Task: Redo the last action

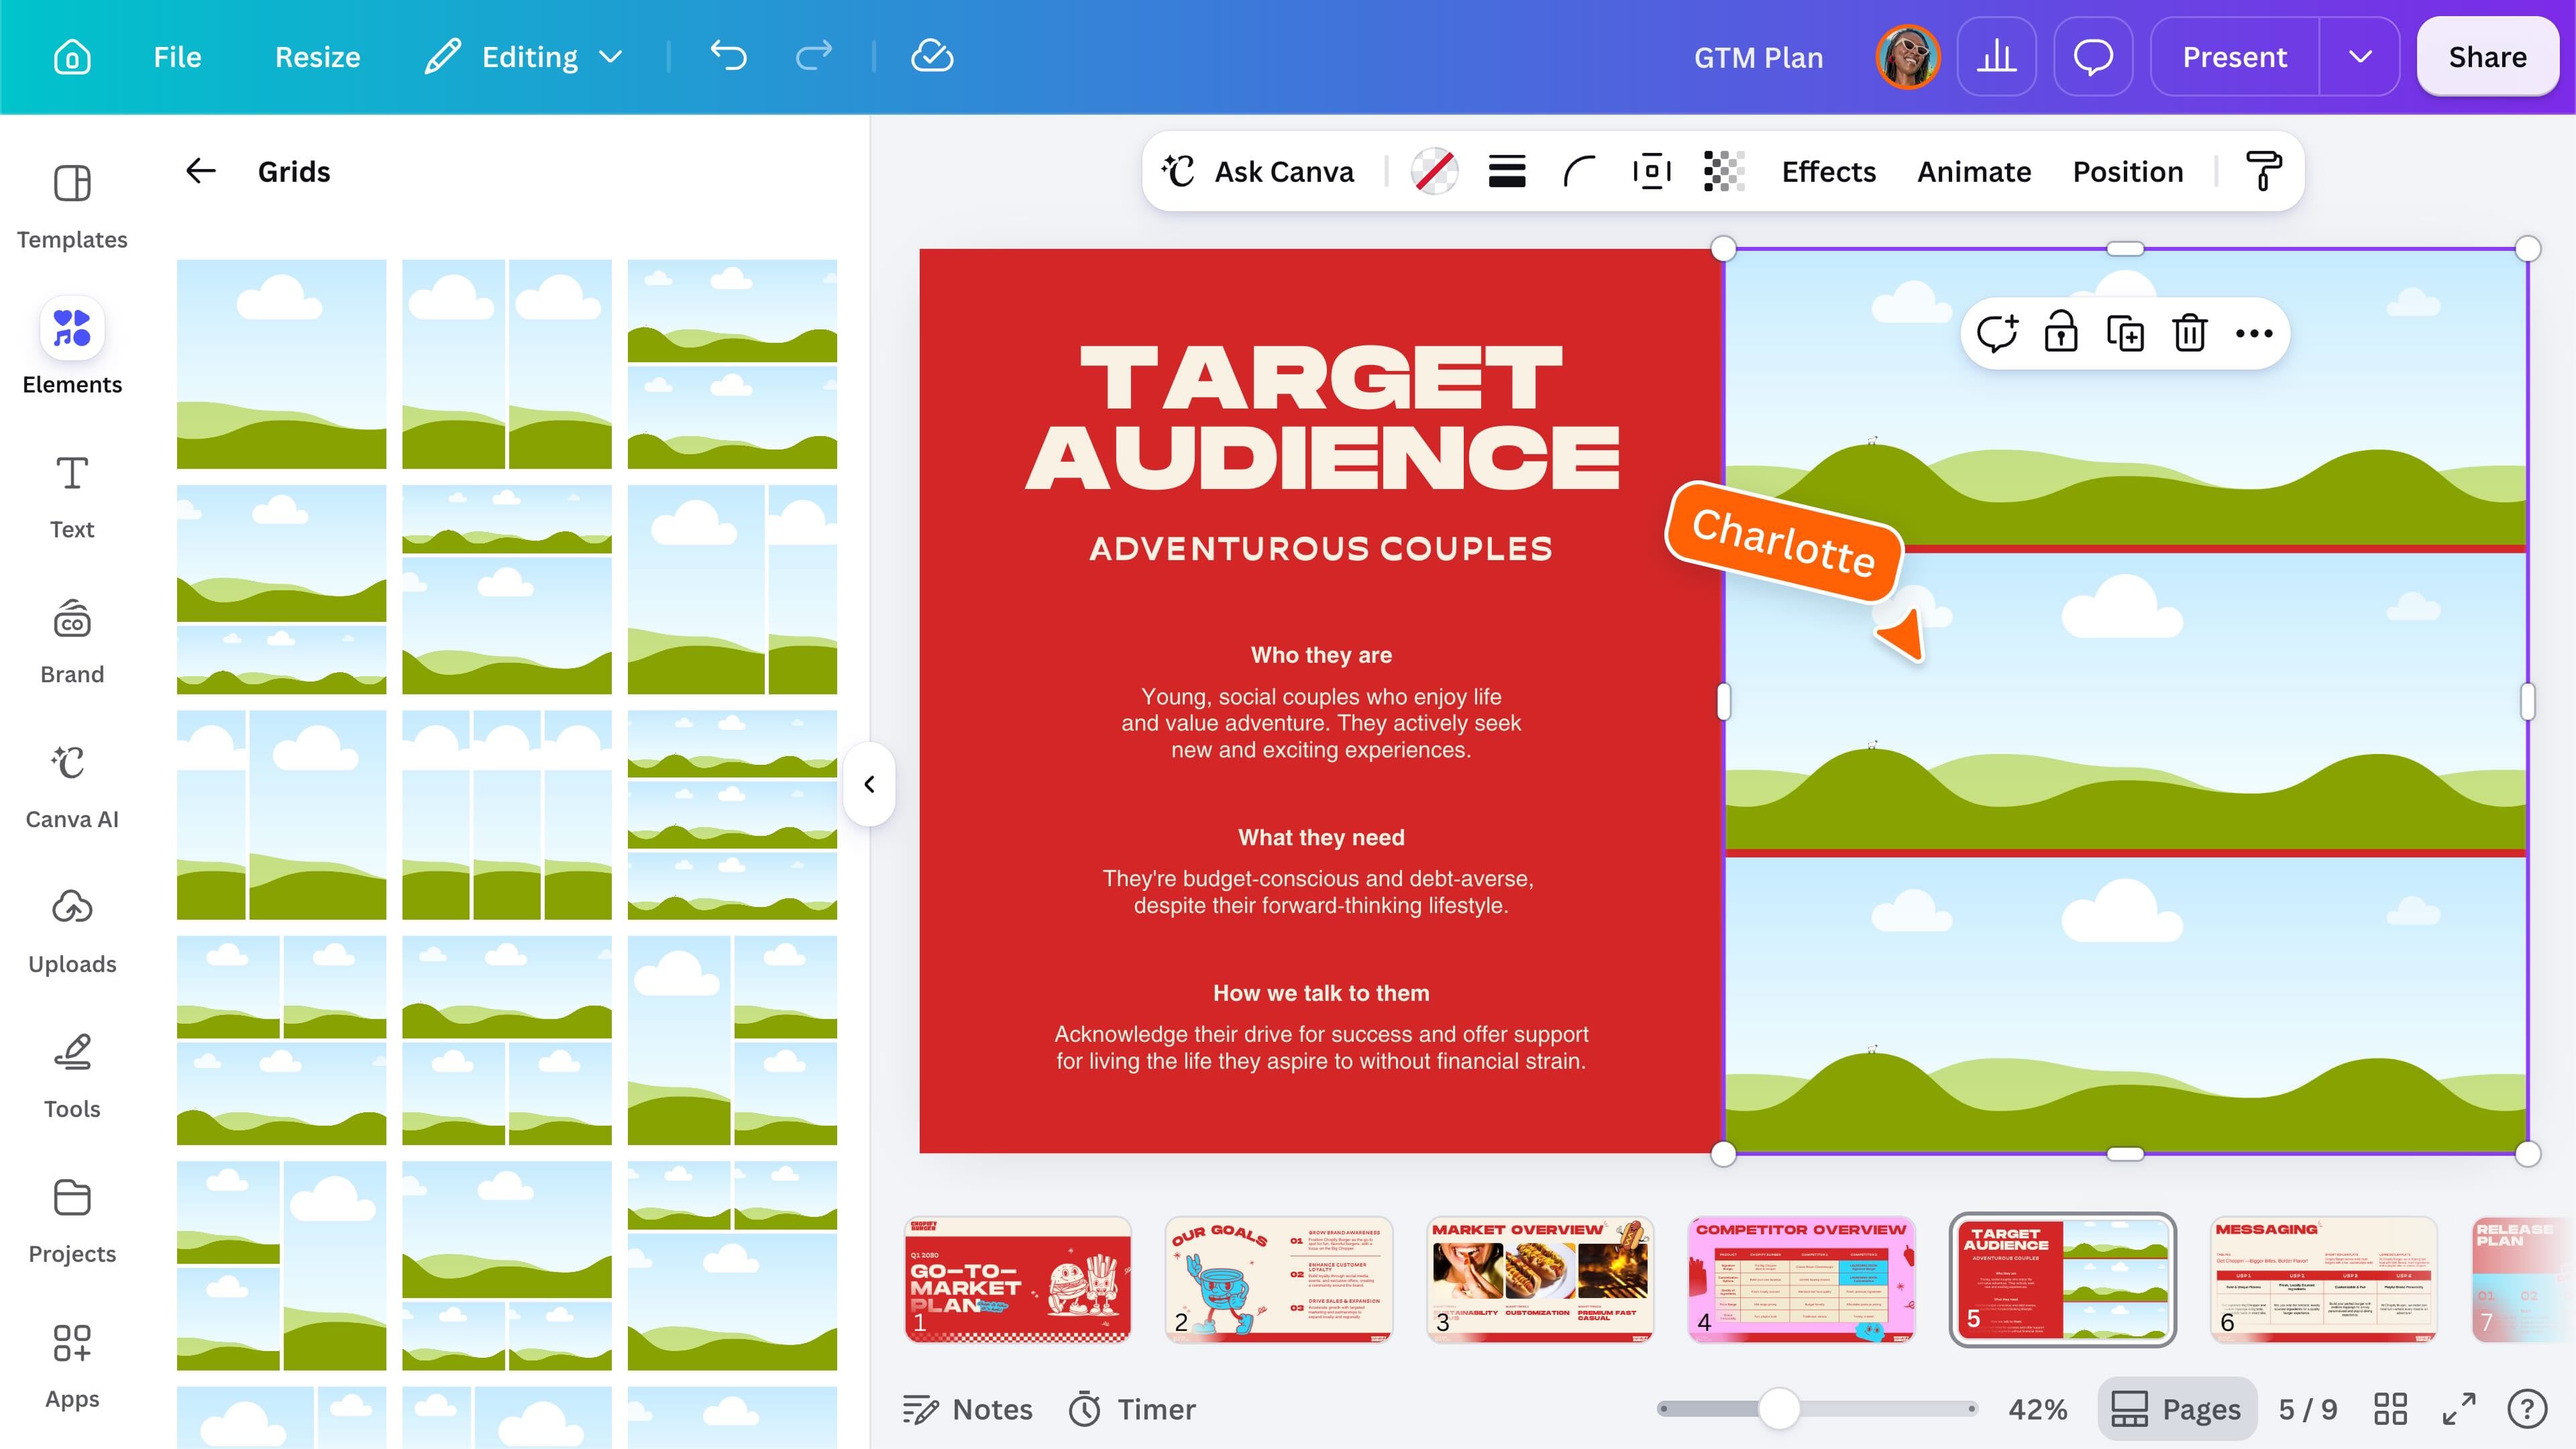Action: click(x=813, y=57)
